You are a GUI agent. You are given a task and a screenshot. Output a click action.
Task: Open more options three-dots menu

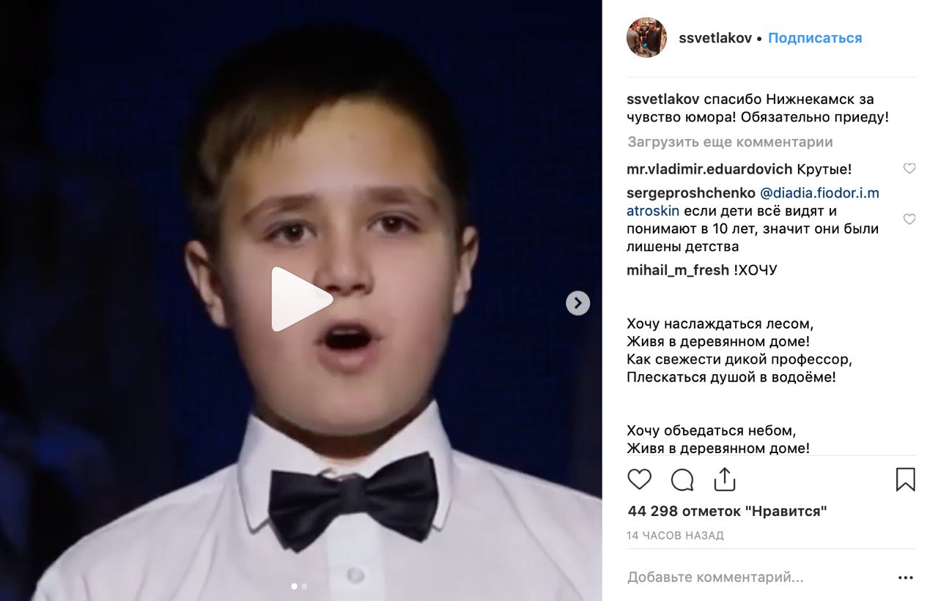[x=906, y=578]
